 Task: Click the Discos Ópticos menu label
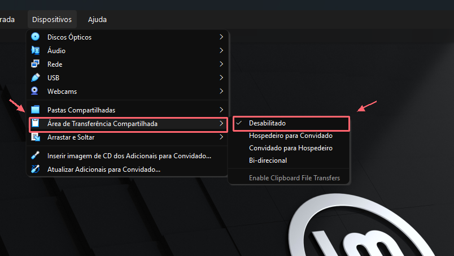tap(69, 37)
